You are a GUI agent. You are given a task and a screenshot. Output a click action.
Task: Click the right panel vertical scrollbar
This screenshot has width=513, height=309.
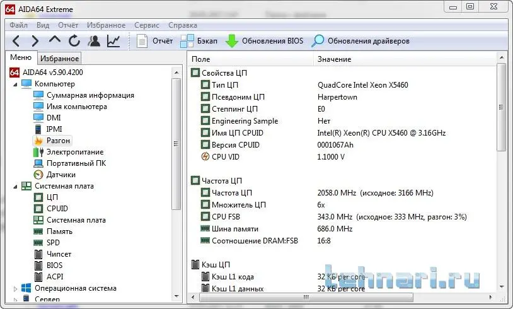pyautogui.click(x=502, y=189)
